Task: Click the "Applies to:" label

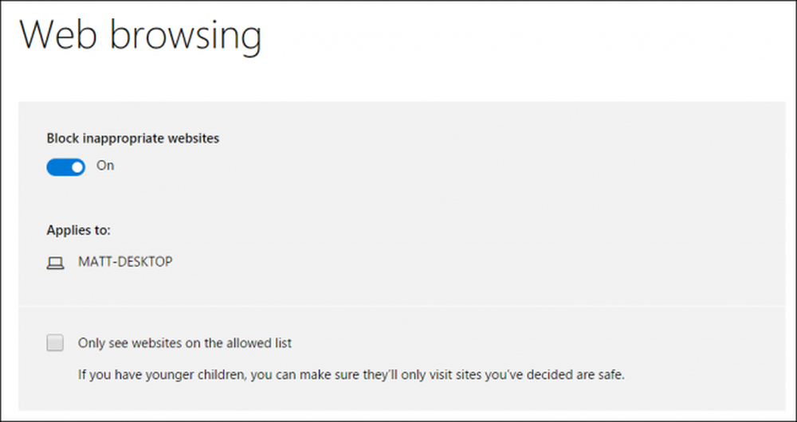Action: click(78, 231)
